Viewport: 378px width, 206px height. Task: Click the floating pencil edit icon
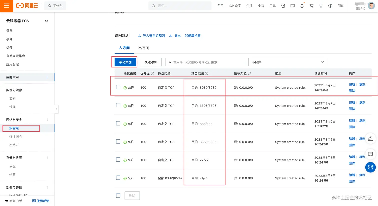pos(370,138)
